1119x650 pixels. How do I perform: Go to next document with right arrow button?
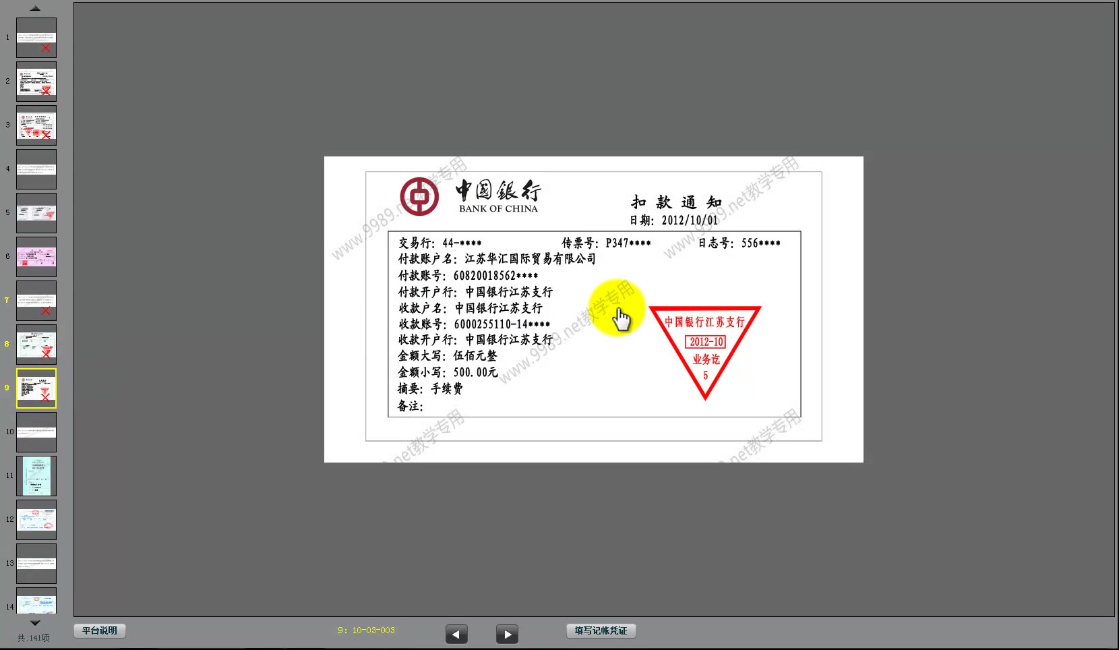tap(507, 634)
